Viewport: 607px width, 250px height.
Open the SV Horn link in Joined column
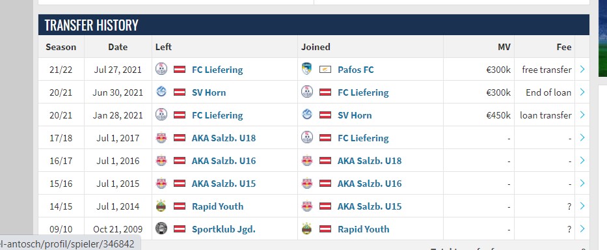tap(355, 115)
